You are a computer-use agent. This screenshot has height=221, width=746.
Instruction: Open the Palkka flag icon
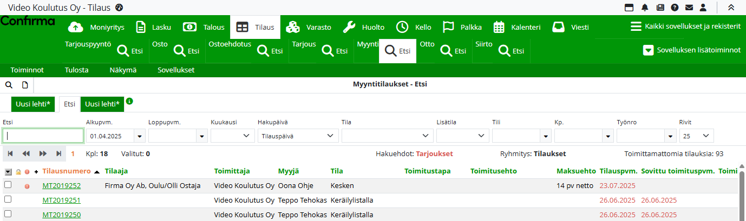click(448, 27)
